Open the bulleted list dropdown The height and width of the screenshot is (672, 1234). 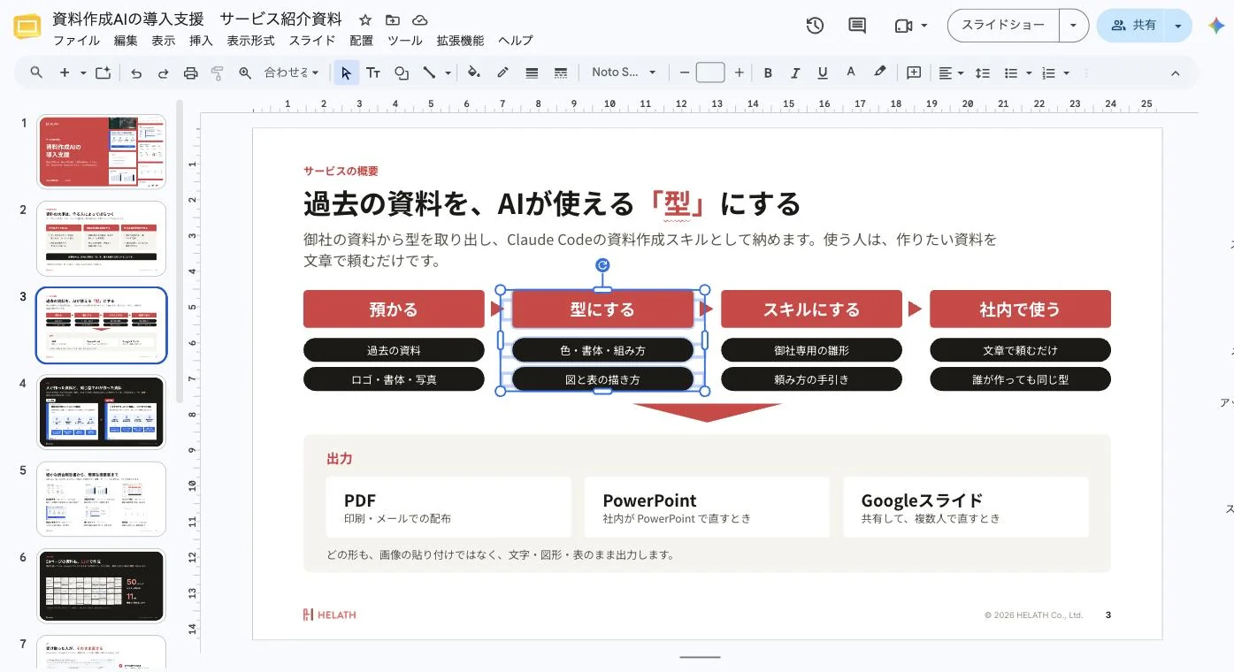(1016, 73)
